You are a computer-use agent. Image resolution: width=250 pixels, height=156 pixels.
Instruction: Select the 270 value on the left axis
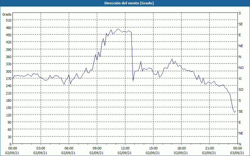tap(9, 79)
